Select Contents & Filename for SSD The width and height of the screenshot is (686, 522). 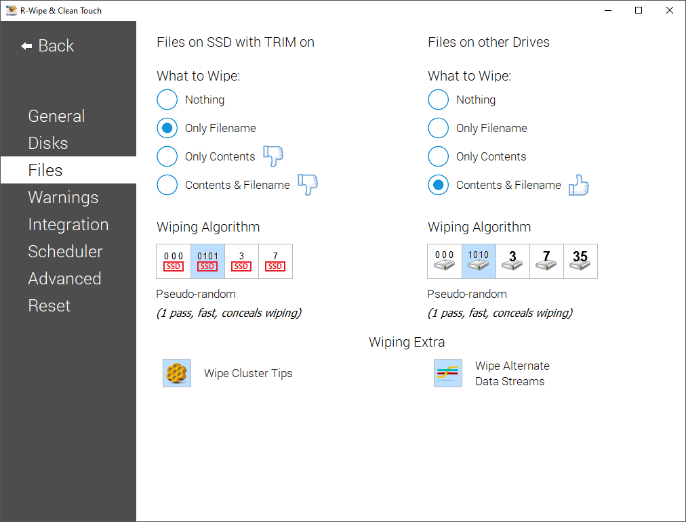pos(167,185)
